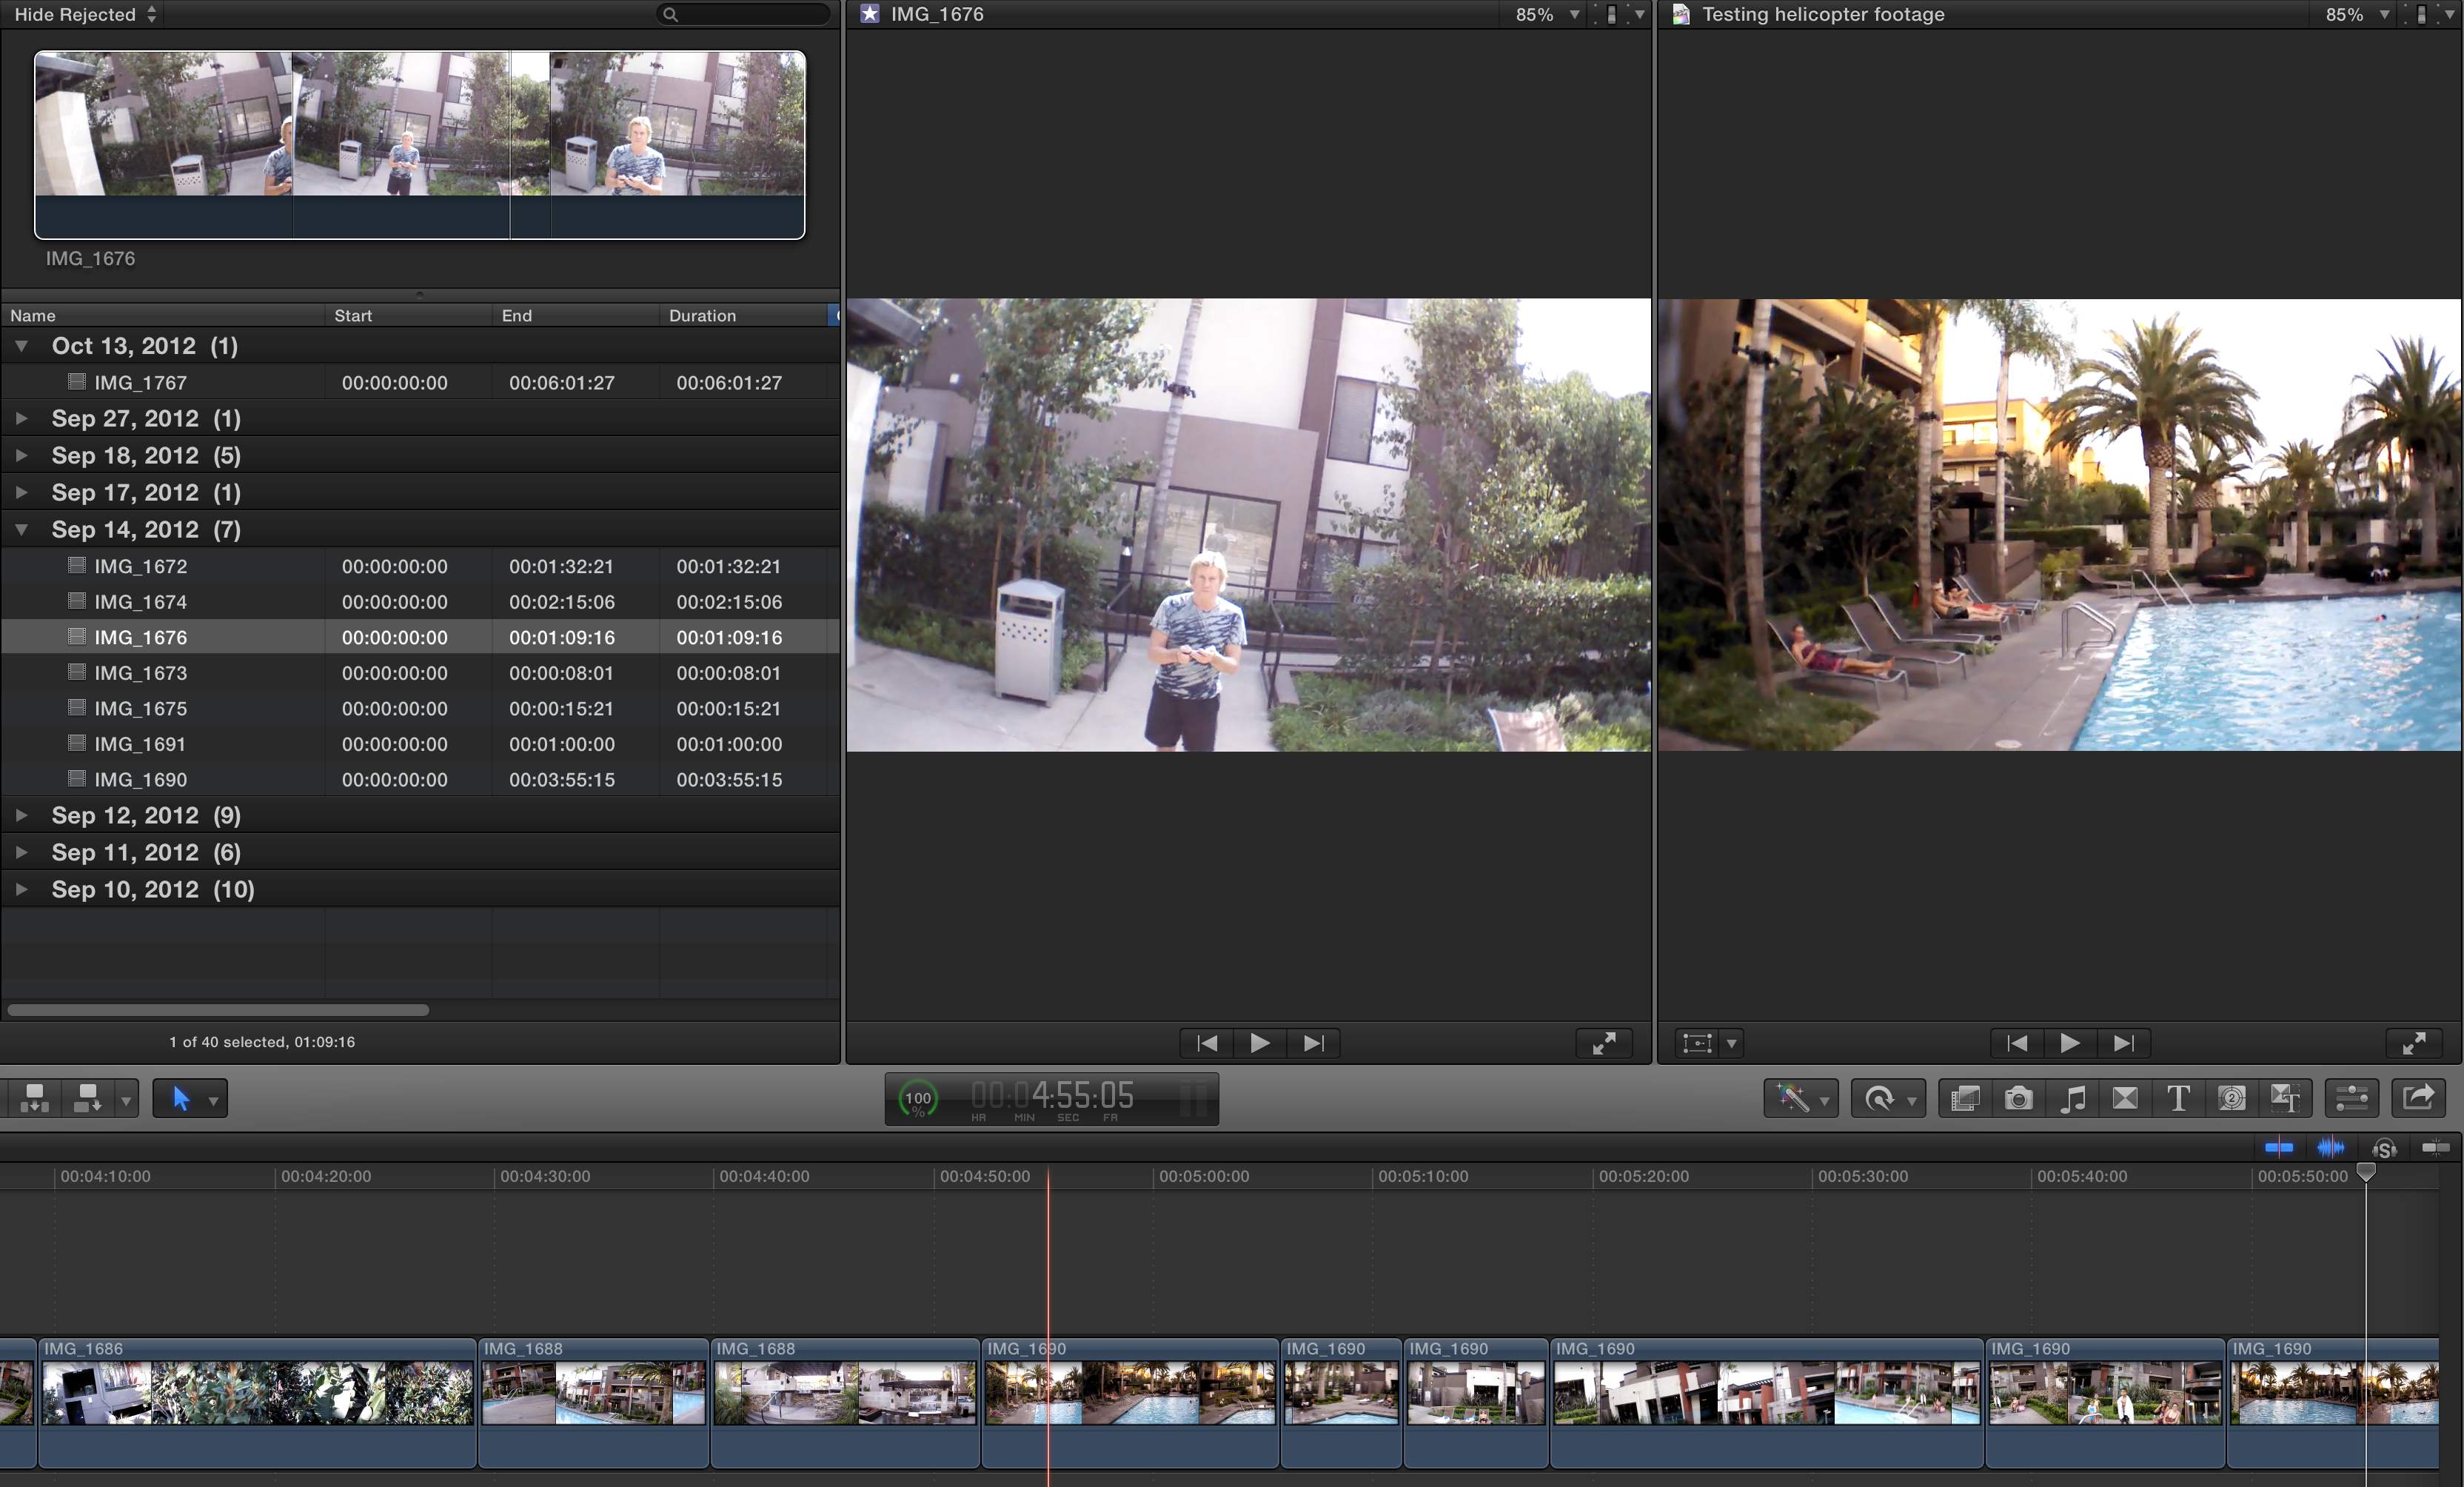Toggle skimming above the timeline

pos(2280,1148)
